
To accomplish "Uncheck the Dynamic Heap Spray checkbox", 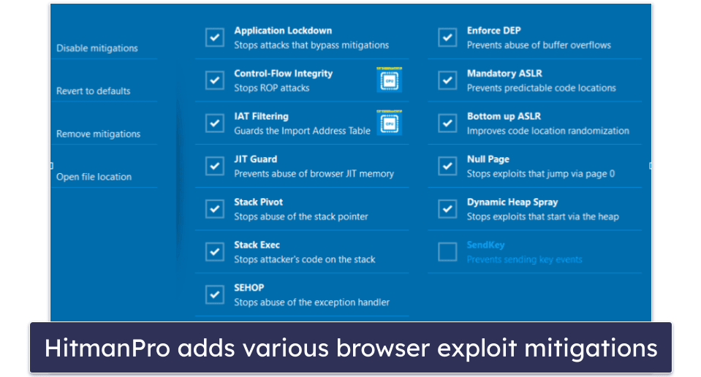I will 447,209.
